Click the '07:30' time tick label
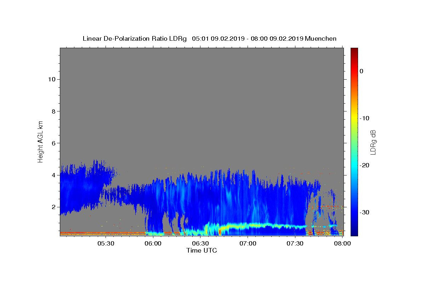The height and width of the screenshot is (283, 425). coord(295,243)
